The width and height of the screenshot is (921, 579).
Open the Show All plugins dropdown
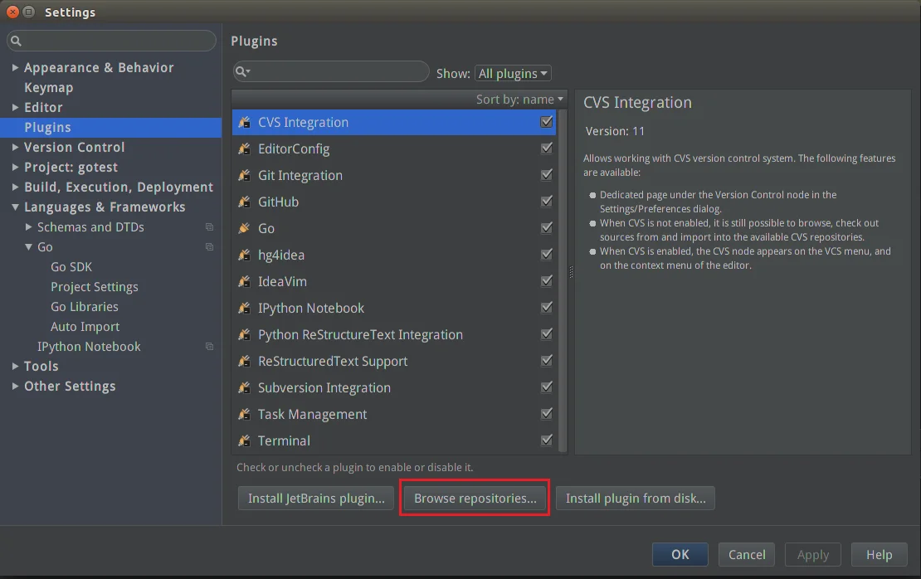[x=513, y=73]
